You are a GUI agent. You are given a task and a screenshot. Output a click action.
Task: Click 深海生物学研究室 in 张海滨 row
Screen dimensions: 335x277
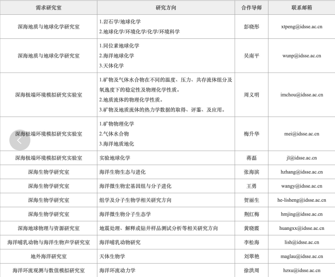49,172
